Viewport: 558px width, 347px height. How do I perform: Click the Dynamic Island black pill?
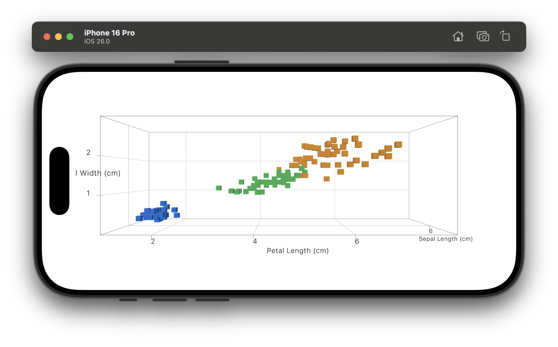59,181
